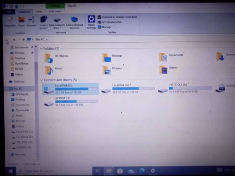Click This PC in address bar
Image resolution: width=235 pixels, height=176 pixels.
click(40, 39)
